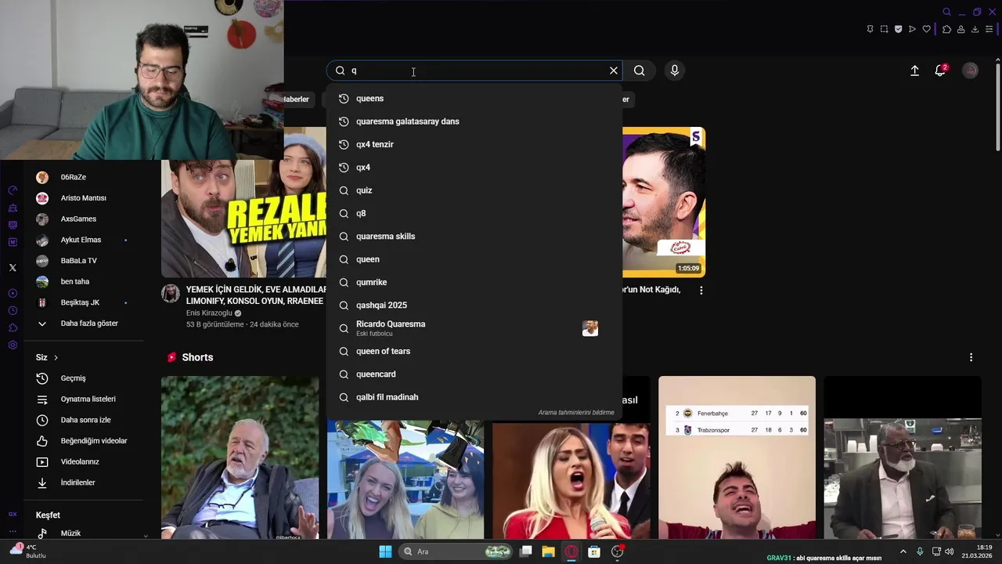Open the Shorts section options menu
This screenshot has height=564, width=1002.
click(x=971, y=357)
